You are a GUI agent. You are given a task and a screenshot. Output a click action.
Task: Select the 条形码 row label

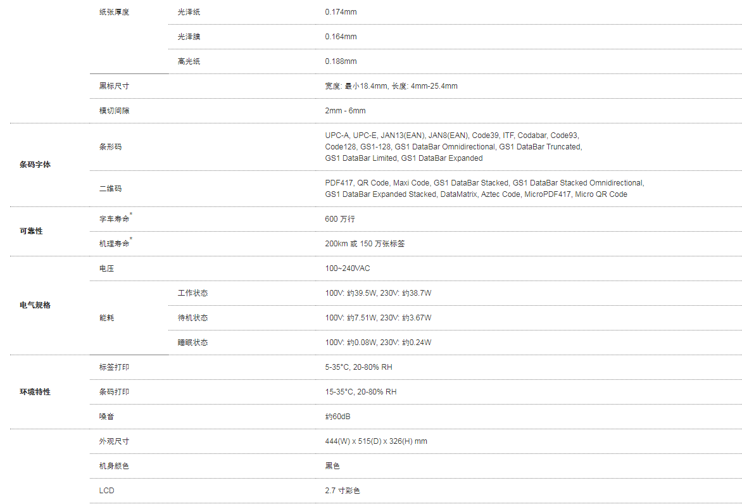point(110,147)
